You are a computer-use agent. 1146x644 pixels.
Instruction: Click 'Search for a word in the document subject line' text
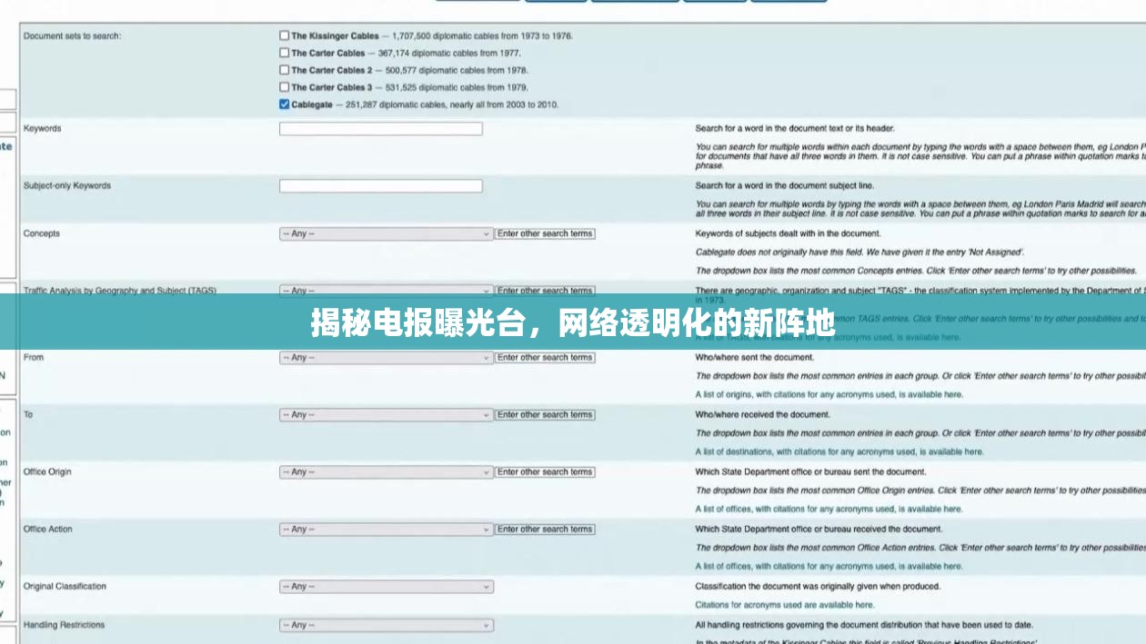tap(785, 186)
